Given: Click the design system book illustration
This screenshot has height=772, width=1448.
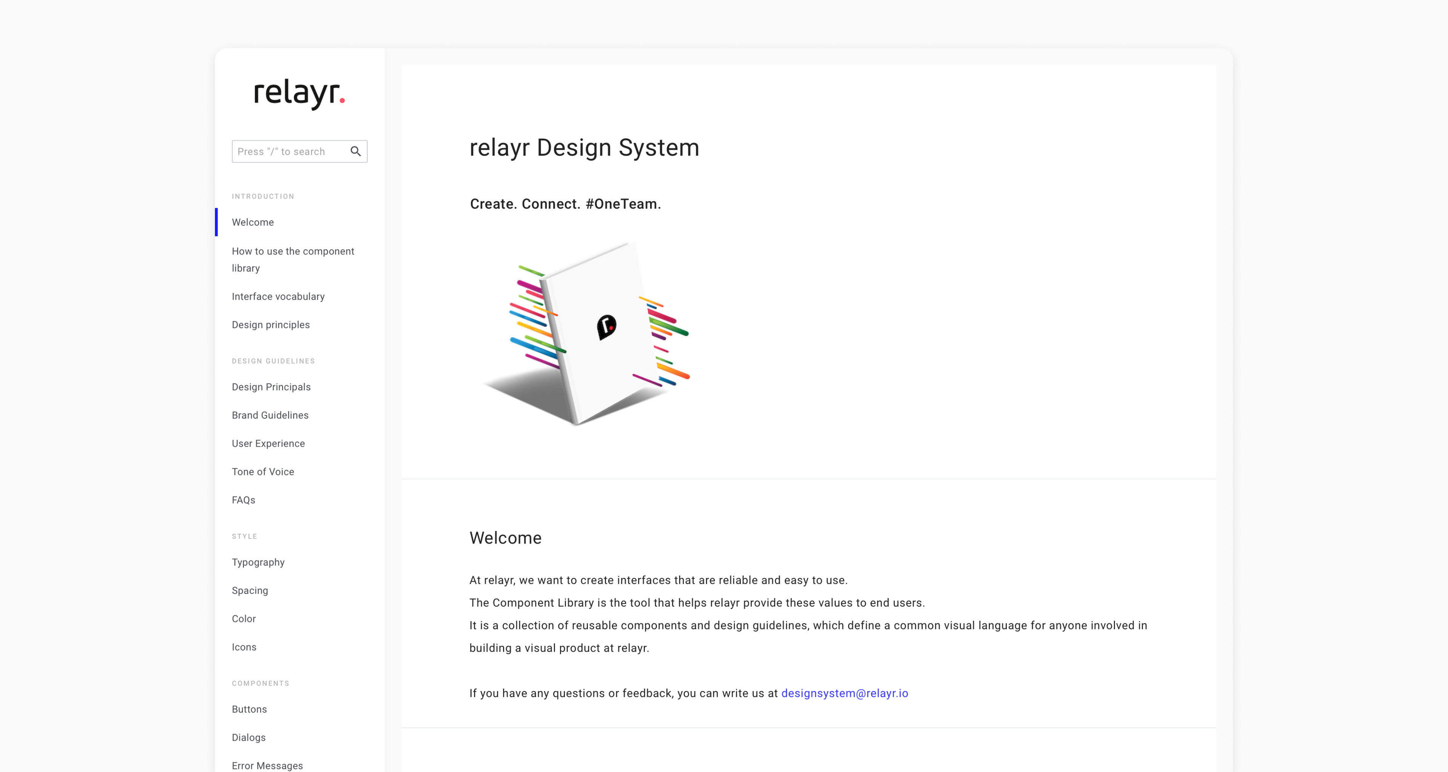Looking at the screenshot, I should pyautogui.click(x=586, y=334).
